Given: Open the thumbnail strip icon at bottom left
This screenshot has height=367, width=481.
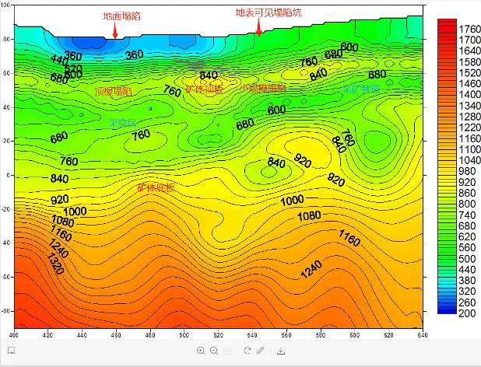Looking at the screenshot, I should tap(12, 350).
